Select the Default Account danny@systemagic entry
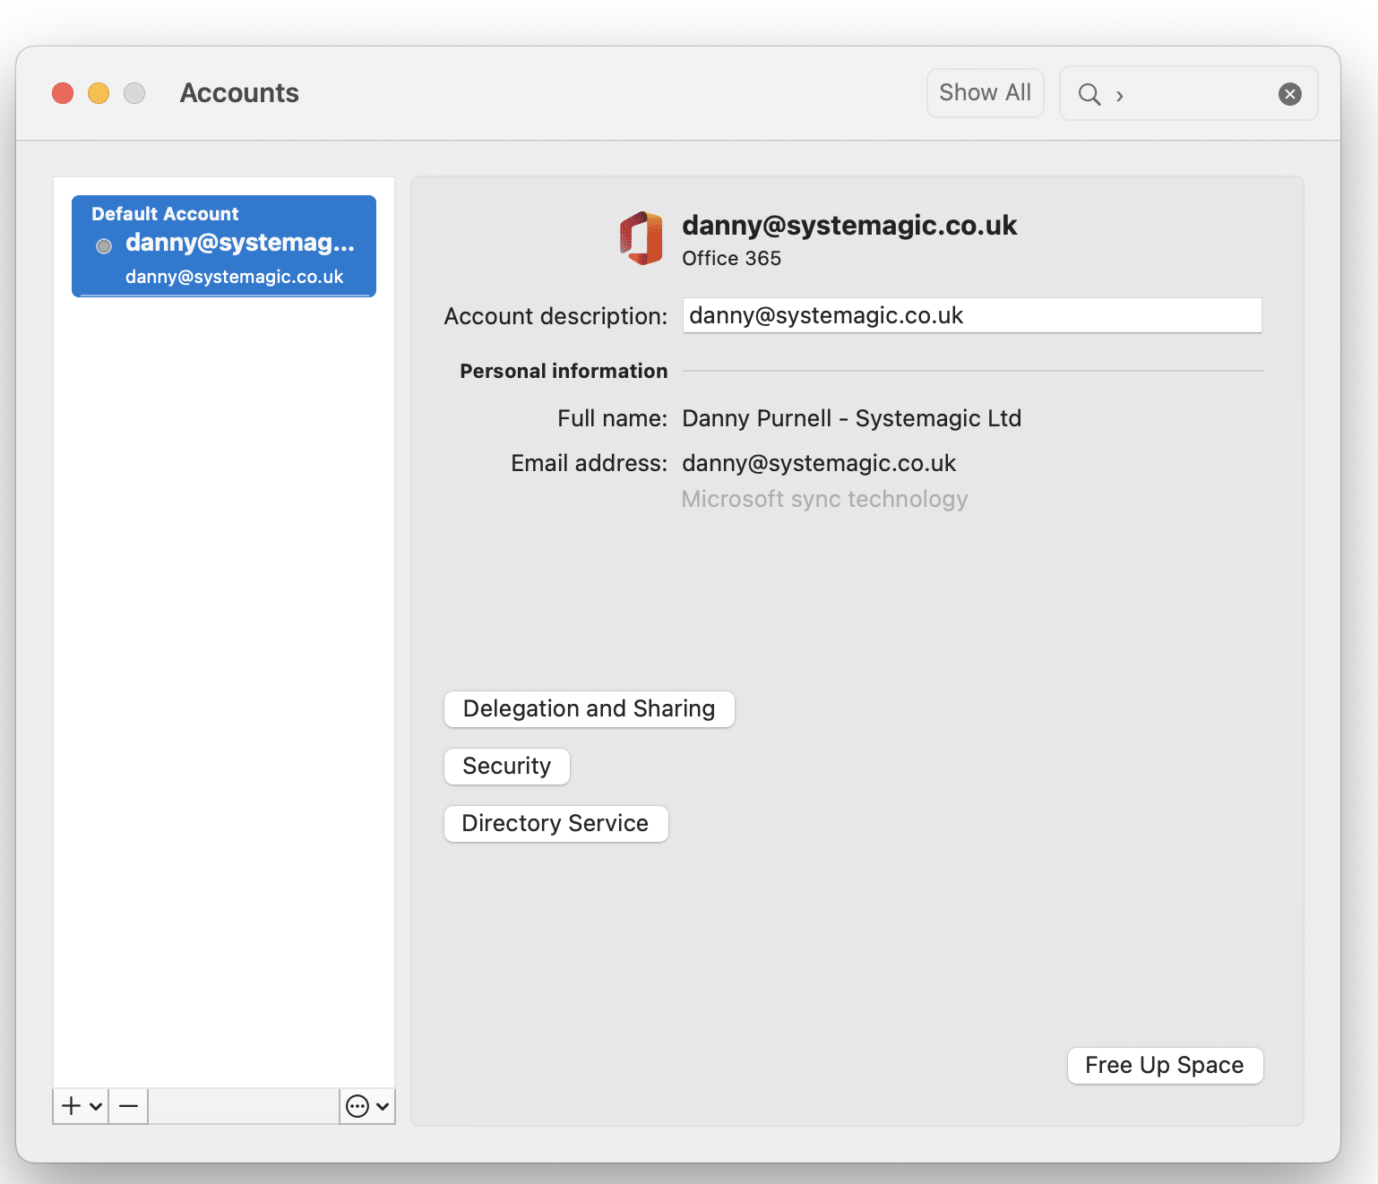The height and width of the screenshot is (1184, 1378). tap(224, 246)
